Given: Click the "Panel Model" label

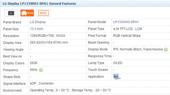Looking at the screenshot, I should coord(97,22).
